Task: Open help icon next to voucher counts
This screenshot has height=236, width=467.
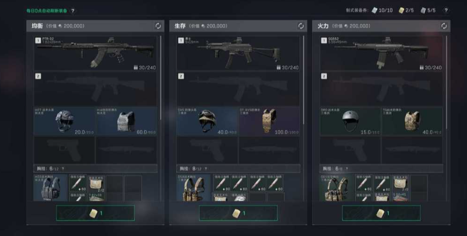Action: click(446, 10)
